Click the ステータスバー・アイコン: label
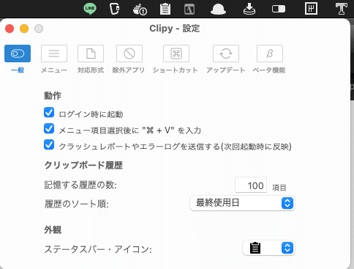 point(98,249)
